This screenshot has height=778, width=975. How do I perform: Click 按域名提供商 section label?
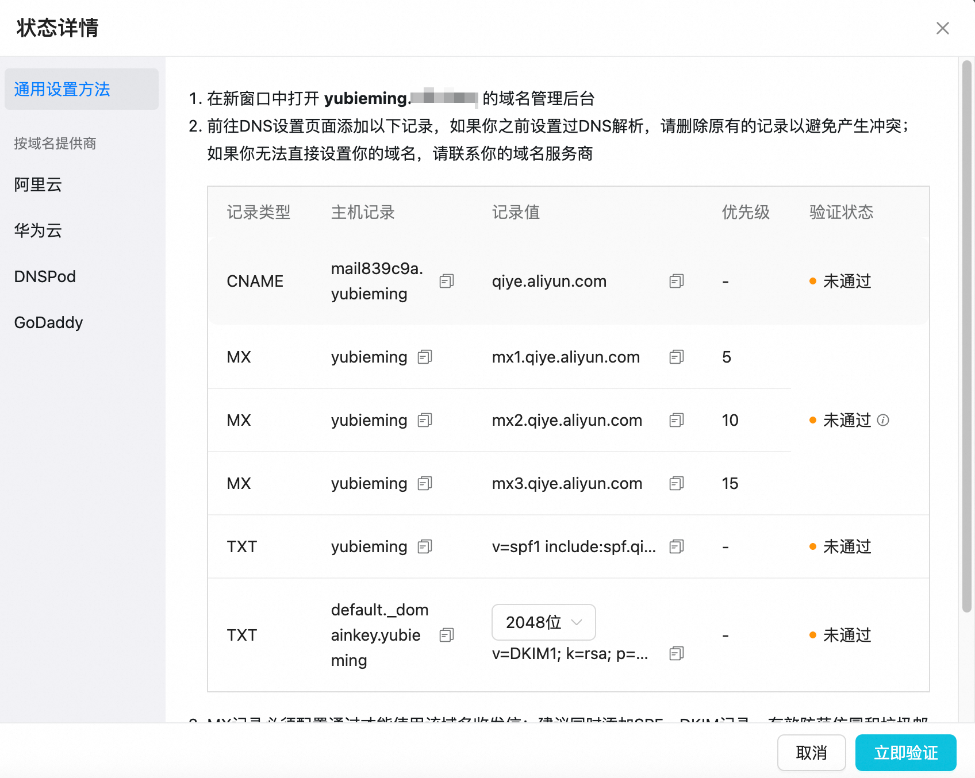coord(55,143)
